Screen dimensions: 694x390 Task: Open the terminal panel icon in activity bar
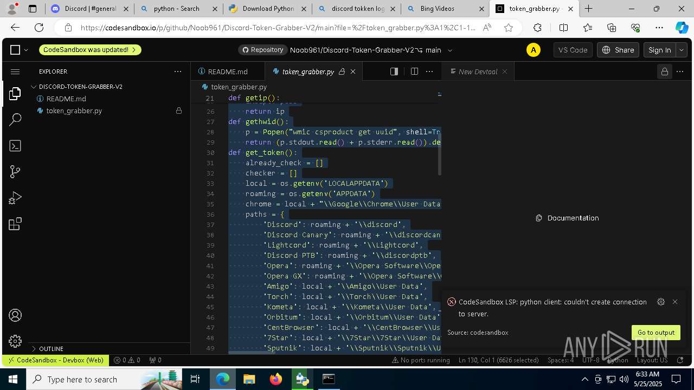click(x=15, y=146)
